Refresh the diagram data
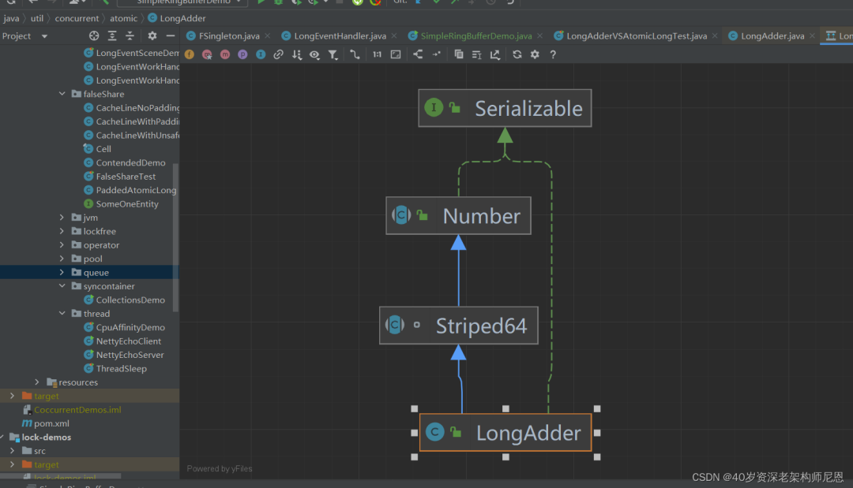Image resolution: width=853 pixels, height=488 pixels. (x=517, y=54)
